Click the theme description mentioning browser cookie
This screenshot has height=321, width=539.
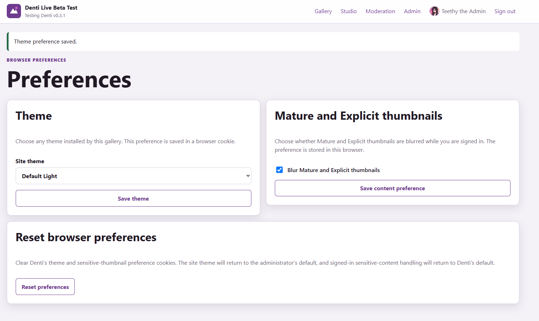[x=126, y=141]
